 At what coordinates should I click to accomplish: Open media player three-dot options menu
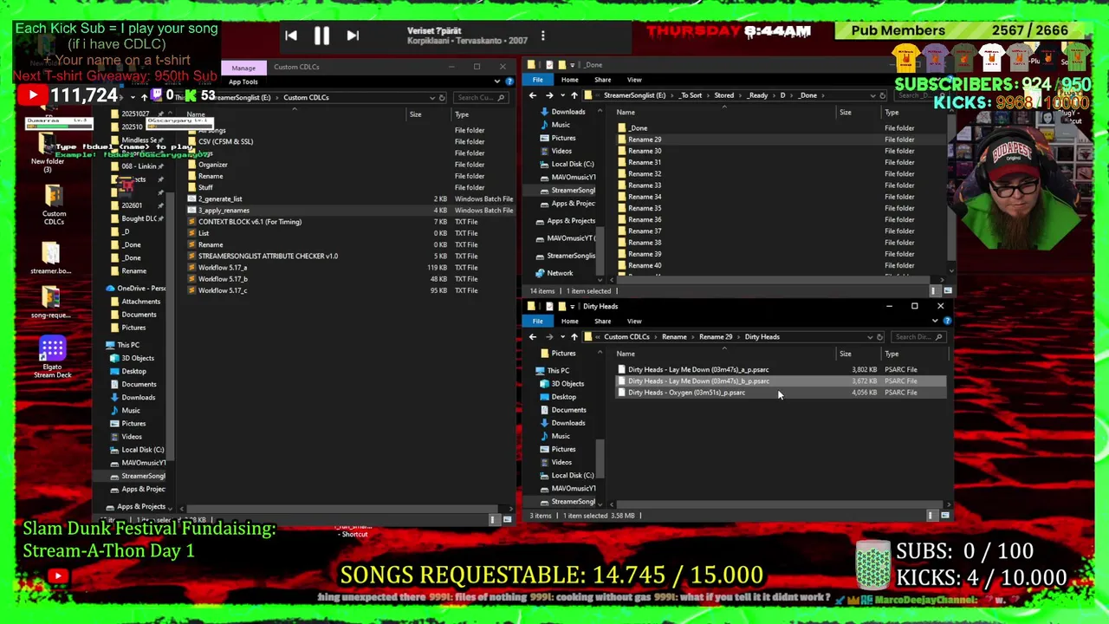(542, 36)
